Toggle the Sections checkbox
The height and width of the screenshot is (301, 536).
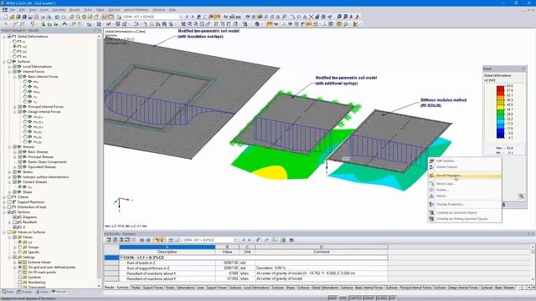coord(9,212)
